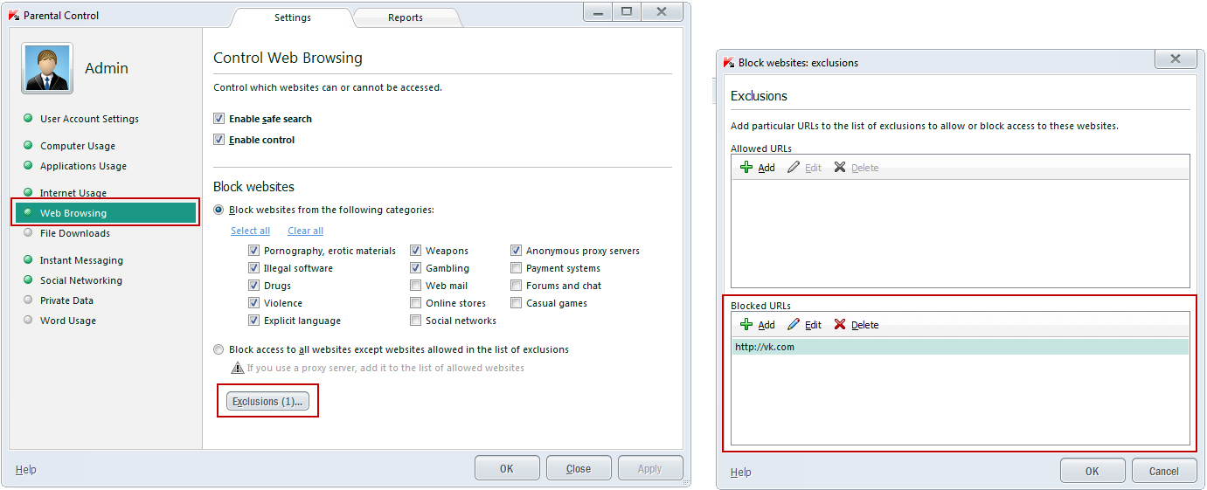Click the Kaspersky logo in exclusions dialog title bar
This screenshot has width=1207, height=490.
(x=728, y=62)
